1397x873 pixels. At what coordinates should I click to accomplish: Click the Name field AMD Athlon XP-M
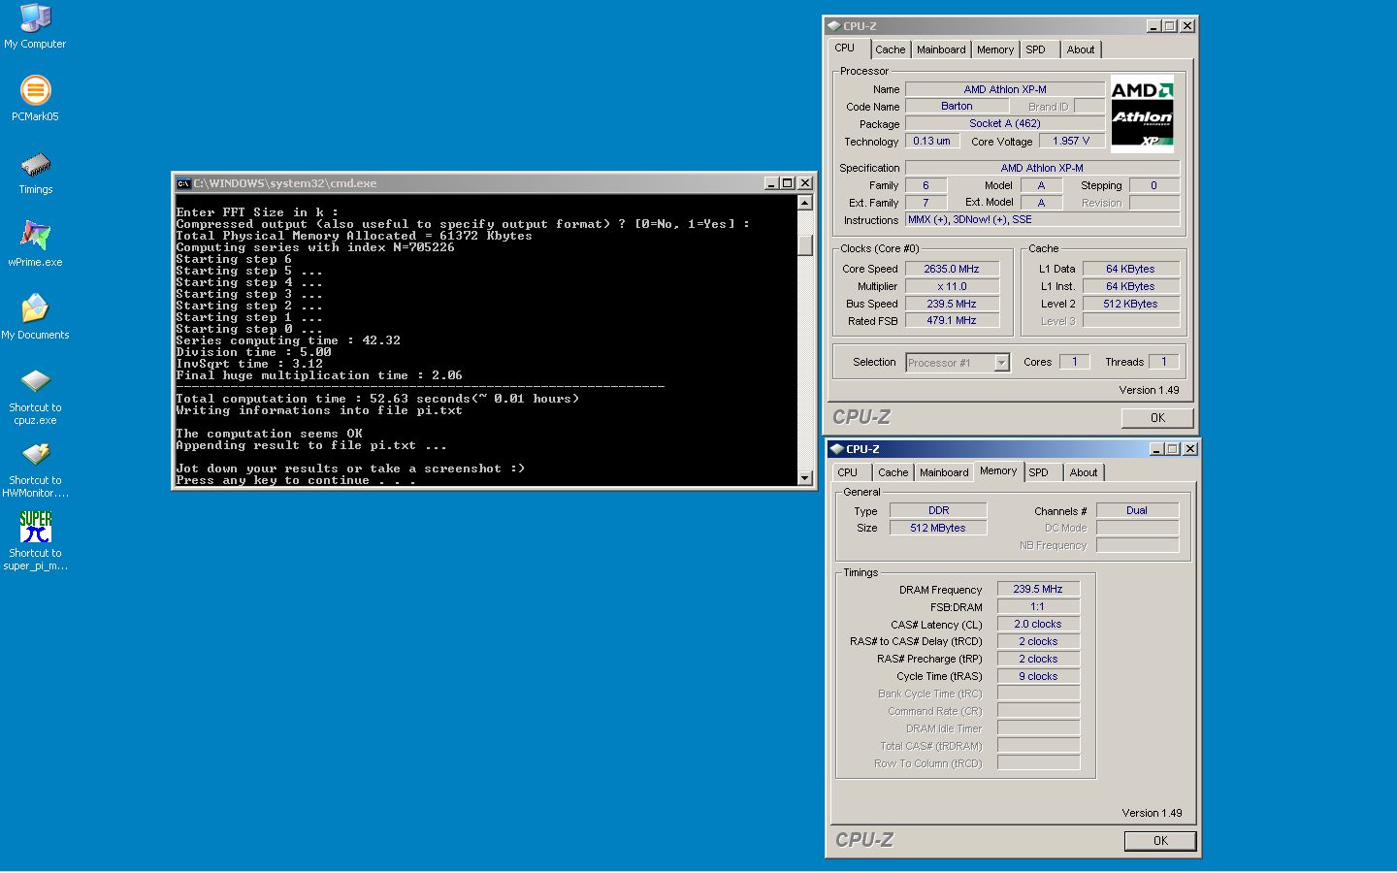pos(1005,89)
